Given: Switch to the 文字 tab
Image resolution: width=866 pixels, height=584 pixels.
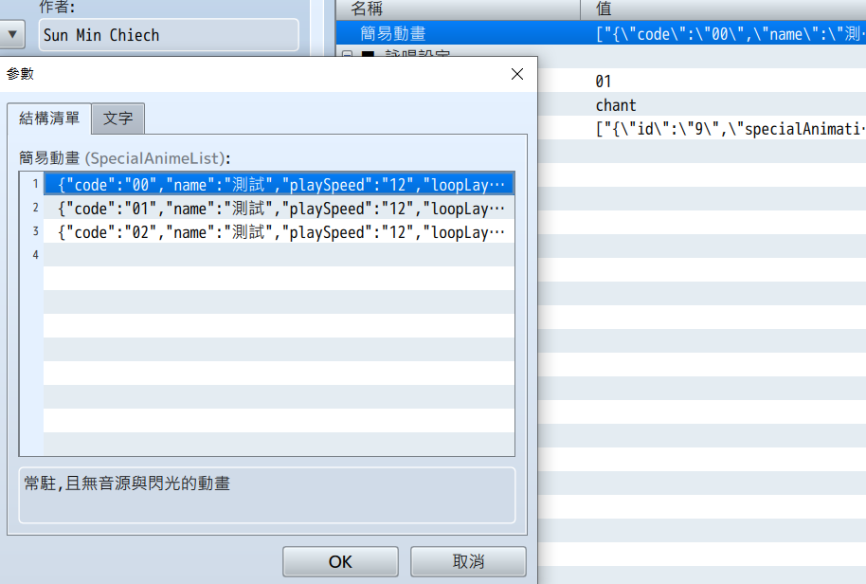Looking at the screenshot, I should click(118, 119).
